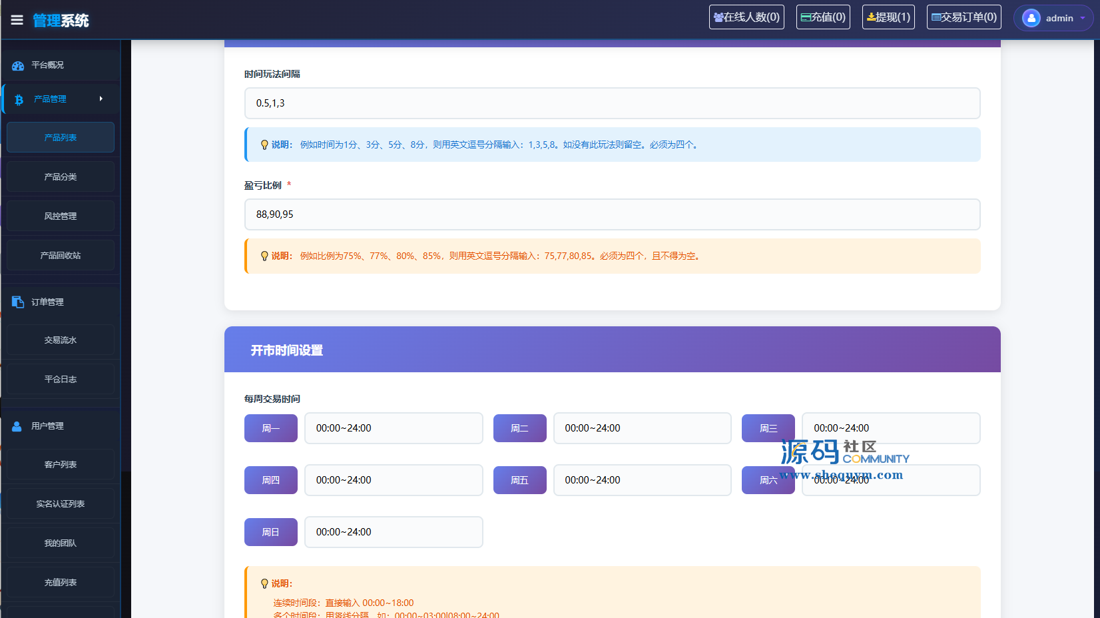Screen dimensions: 1100x618
Task: Click the recharge card icon in header
Action: click(806, 17)
